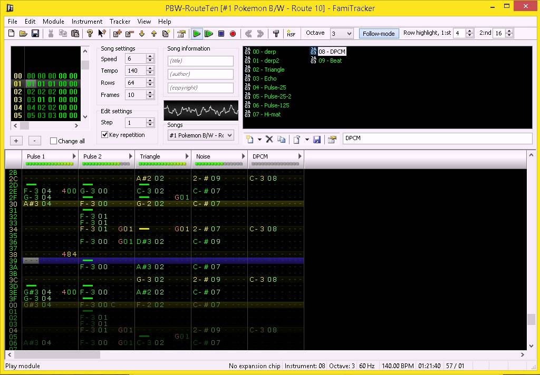Save instrument with blue floppy icon
The height and width of the screenshot is (375, 540).
pos(317,140)
